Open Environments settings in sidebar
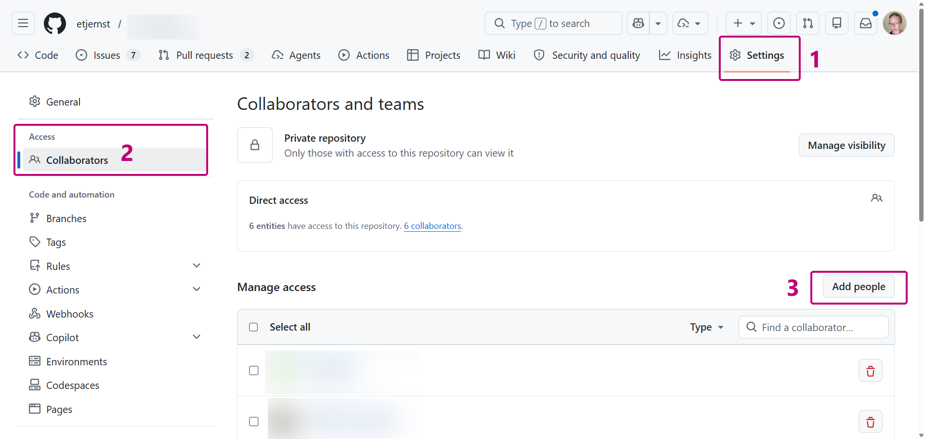Screen dimensions: 925x439 tap(116, 361)
